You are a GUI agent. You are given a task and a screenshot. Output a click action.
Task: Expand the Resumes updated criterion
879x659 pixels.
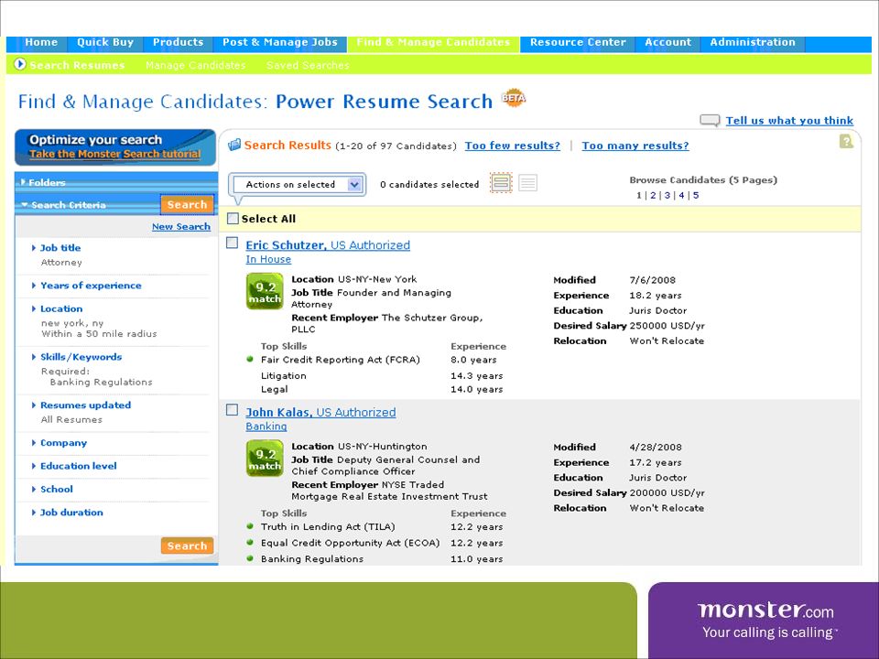[85, 405]
